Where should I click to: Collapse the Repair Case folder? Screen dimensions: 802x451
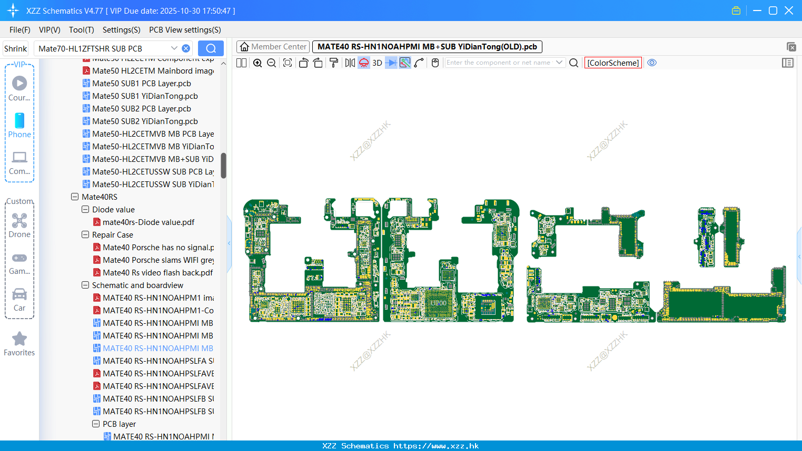coord(85,235)
